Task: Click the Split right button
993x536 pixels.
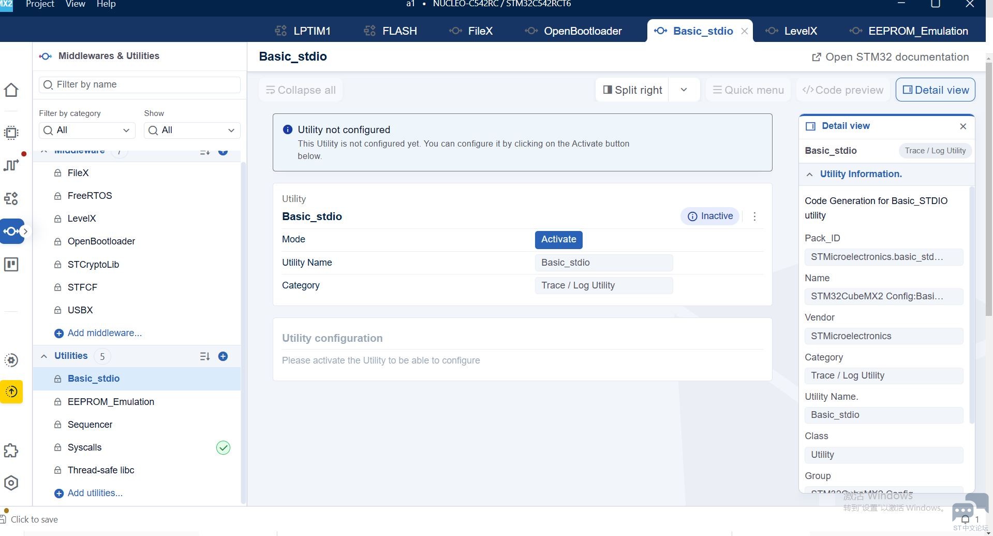Action: coord(632,90)
